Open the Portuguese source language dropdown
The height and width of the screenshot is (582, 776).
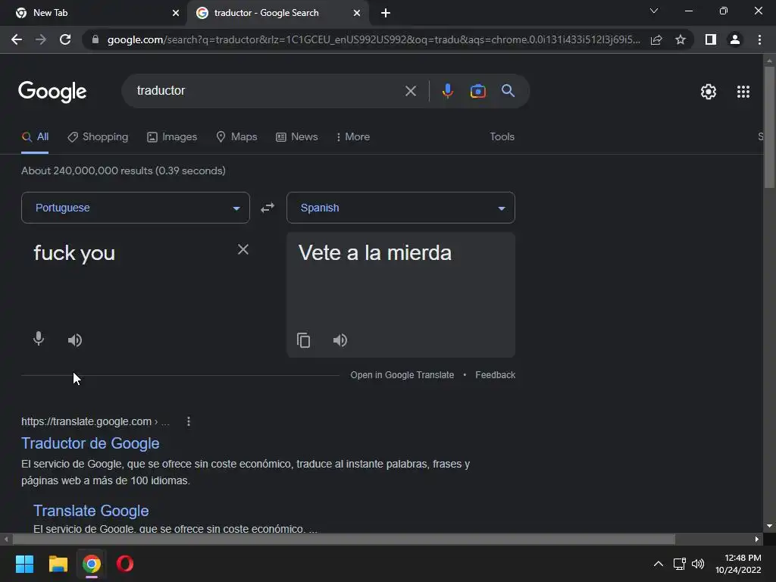[x=136, y=208]
